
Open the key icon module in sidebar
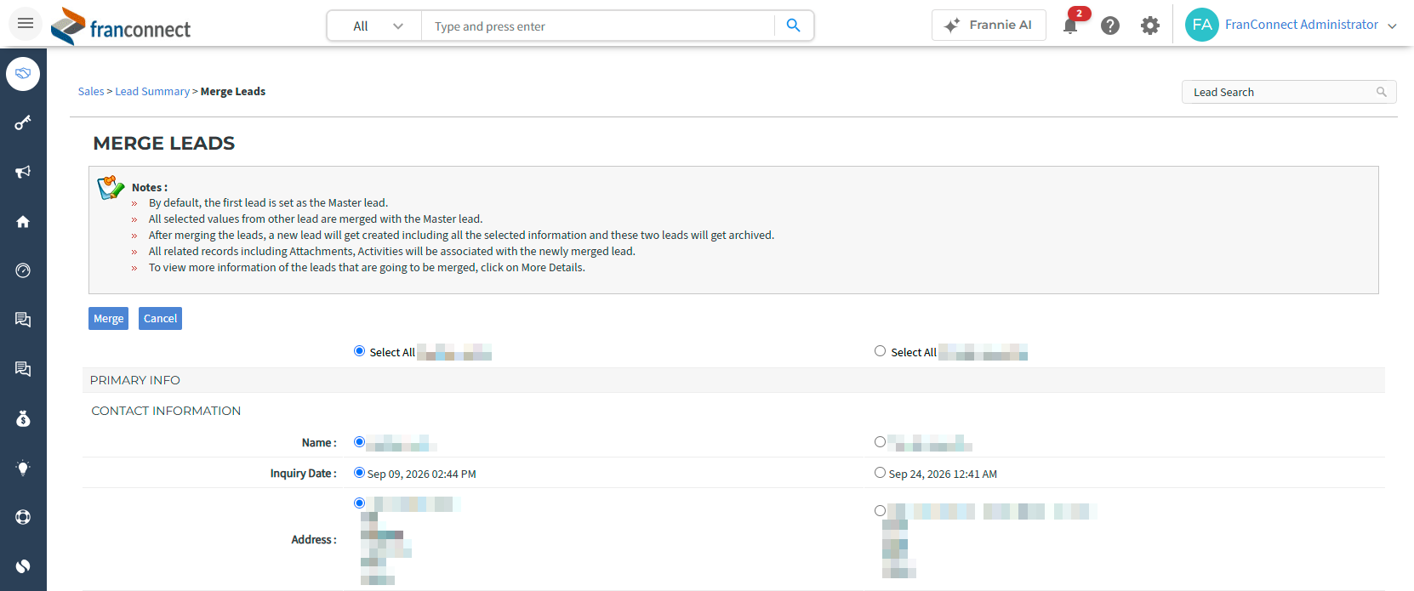23,122
